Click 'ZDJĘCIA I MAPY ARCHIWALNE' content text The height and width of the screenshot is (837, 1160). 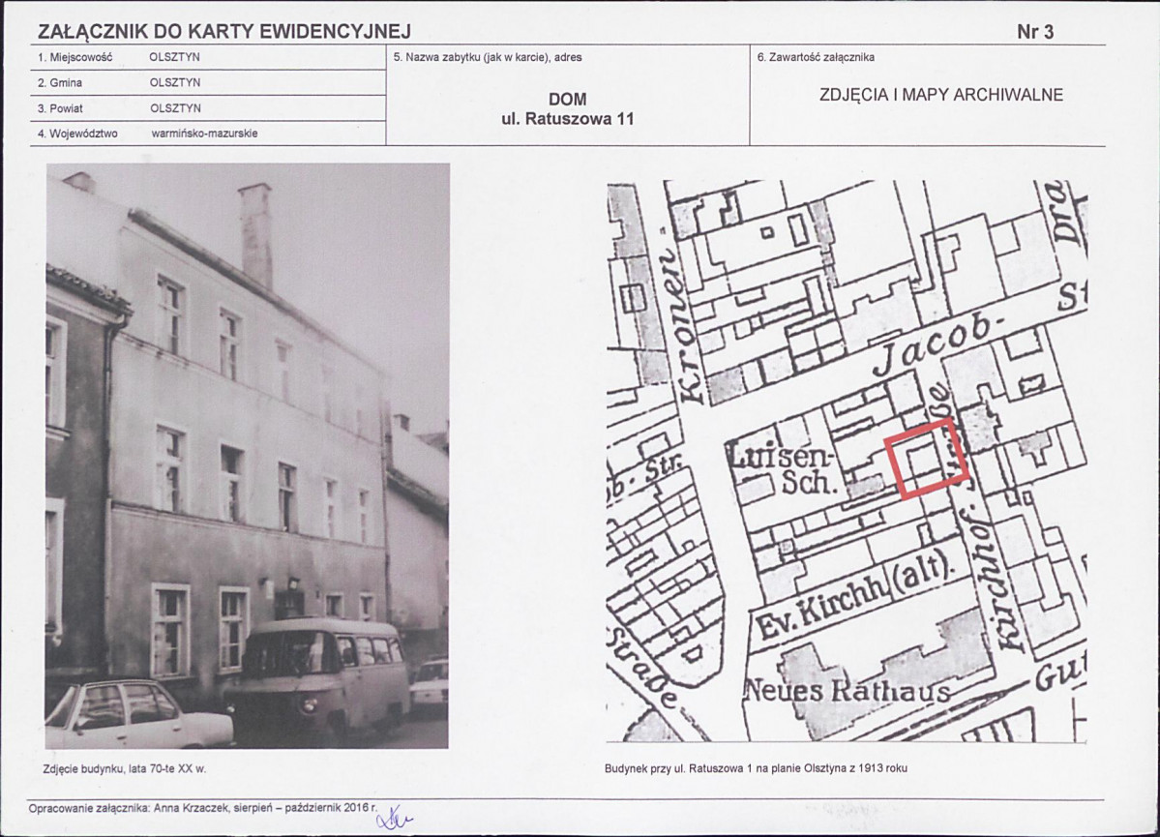(927, 95)
